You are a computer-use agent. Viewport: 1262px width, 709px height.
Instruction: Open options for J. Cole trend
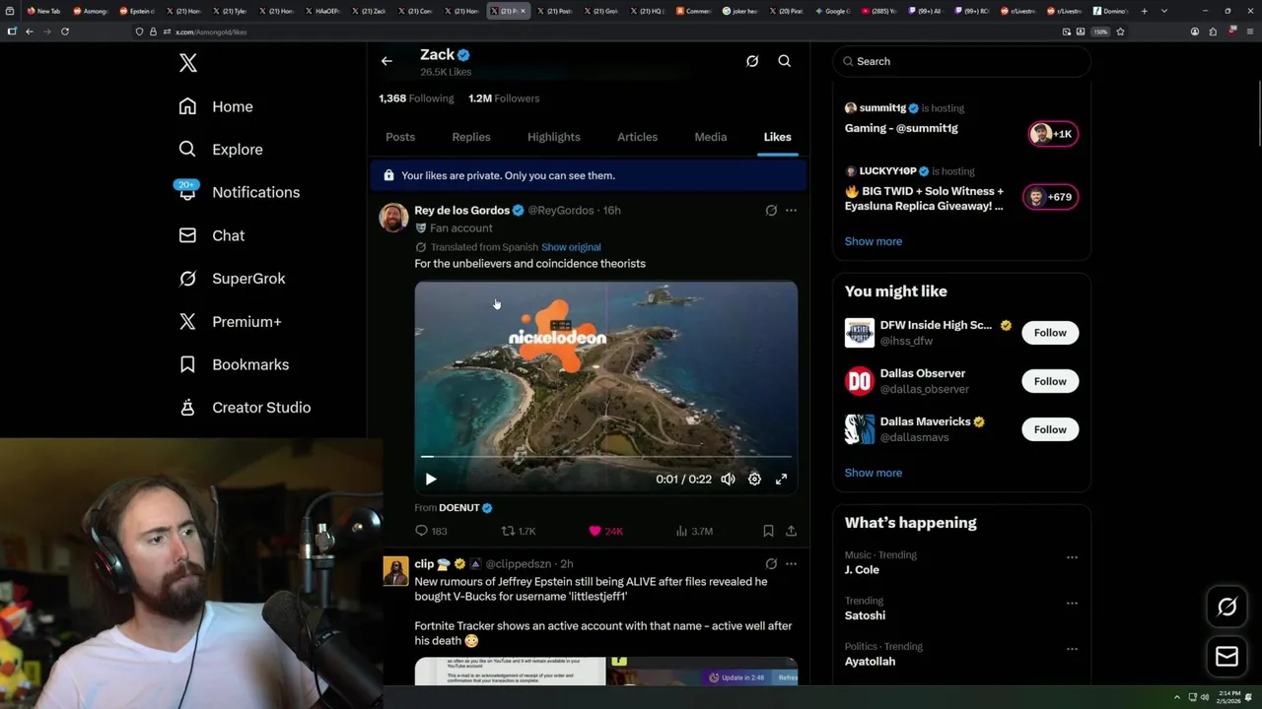[x=1072, y=557]
